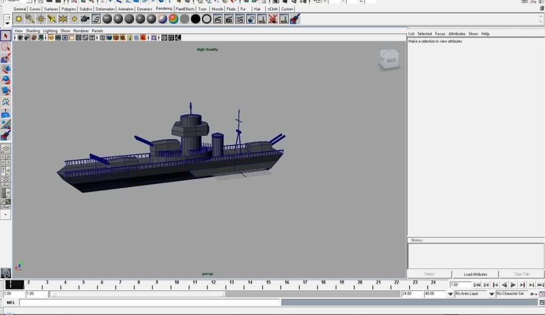The image size is (545, 315).
Task: Activate the Rotate tool
Action: pyautogui.click(x=5, y=80)
